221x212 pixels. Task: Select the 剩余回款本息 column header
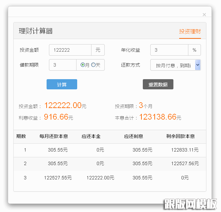click(181, 136)
